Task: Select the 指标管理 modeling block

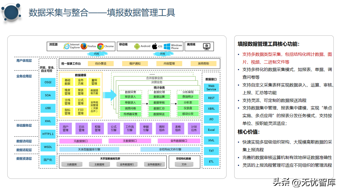Action: pyautogui.click(x=67, y=111)
